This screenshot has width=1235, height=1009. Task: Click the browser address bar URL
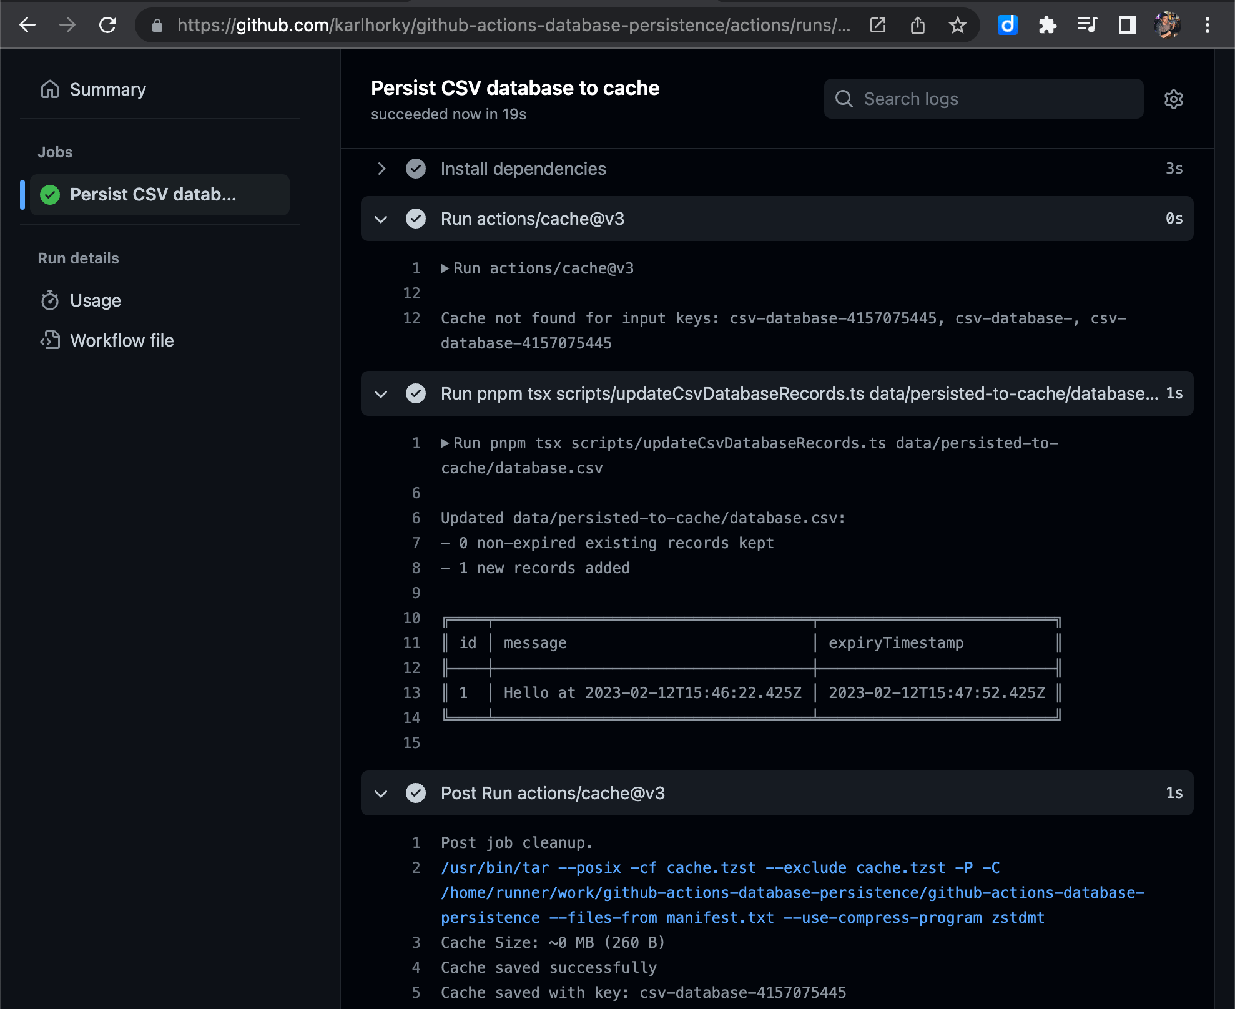pyautogui.click(x=512, y=25)
